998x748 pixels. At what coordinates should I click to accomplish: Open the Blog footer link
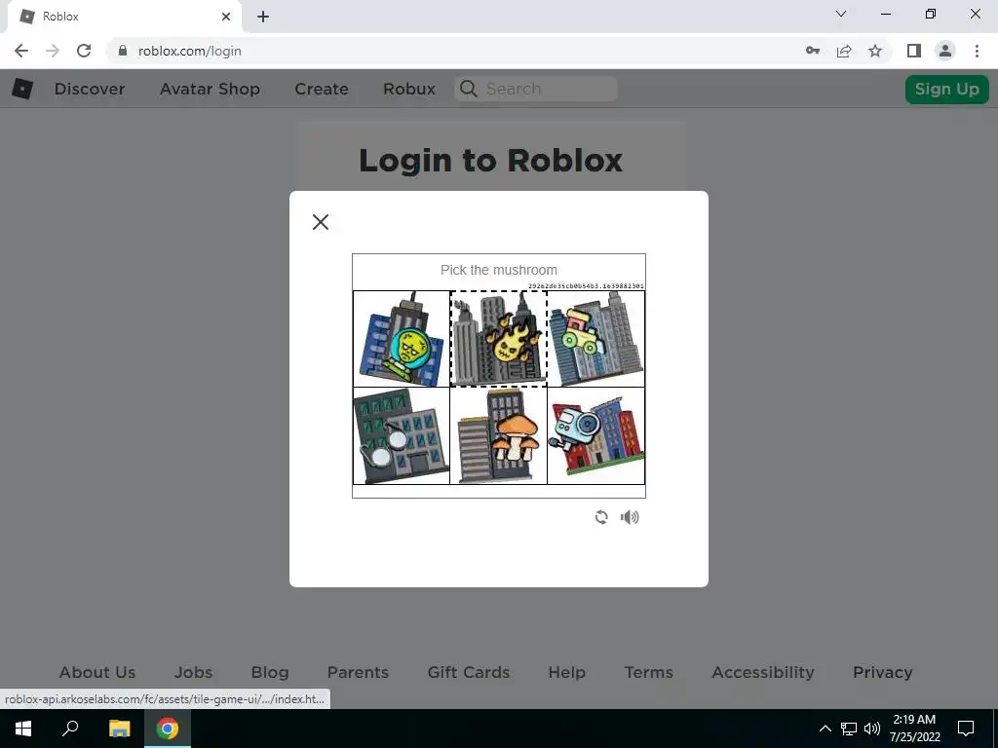pyautogui.click(x=270, y=672)
